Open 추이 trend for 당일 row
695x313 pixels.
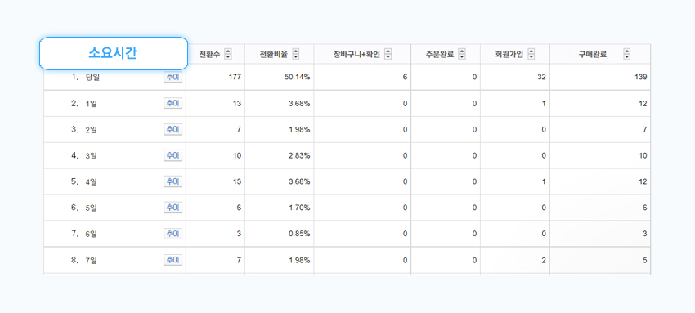(173, 77)
